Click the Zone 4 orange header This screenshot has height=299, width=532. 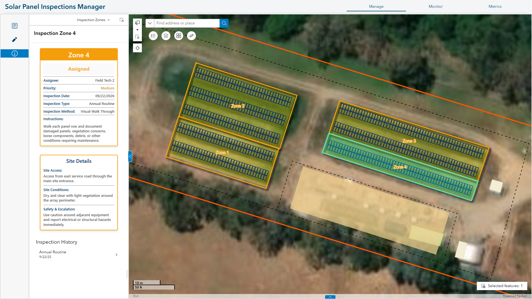tap(79, 55)
